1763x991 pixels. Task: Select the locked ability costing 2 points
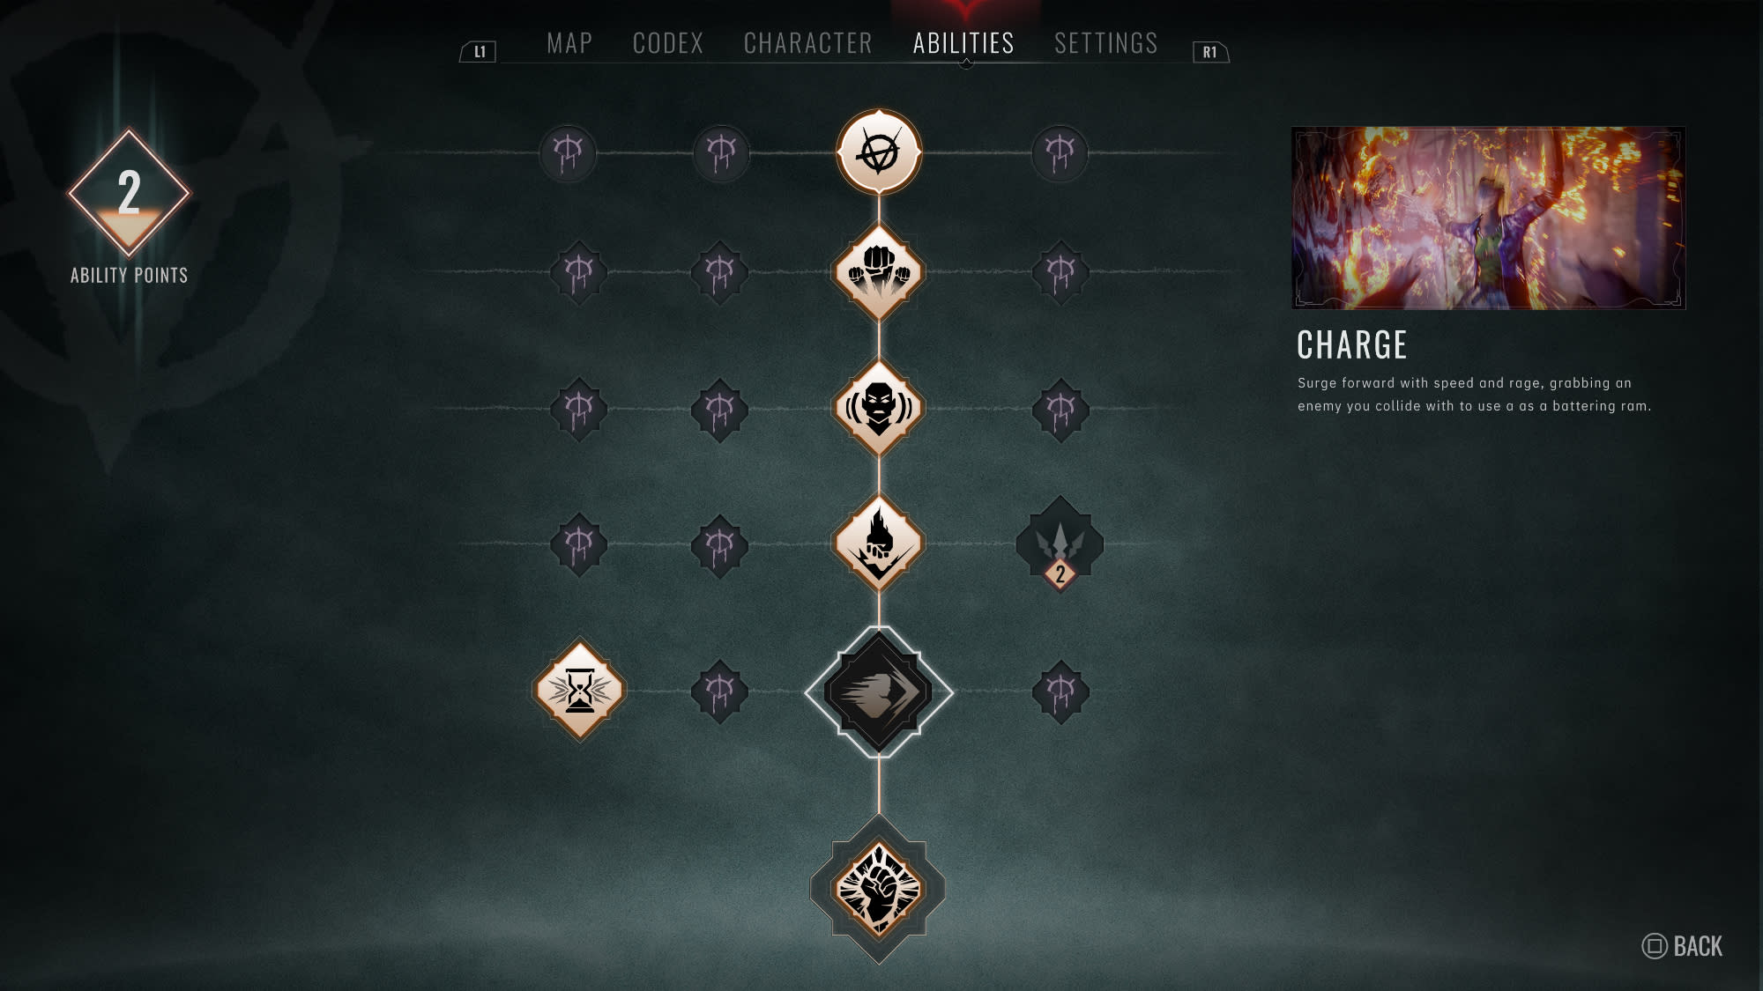[1060, 544]
